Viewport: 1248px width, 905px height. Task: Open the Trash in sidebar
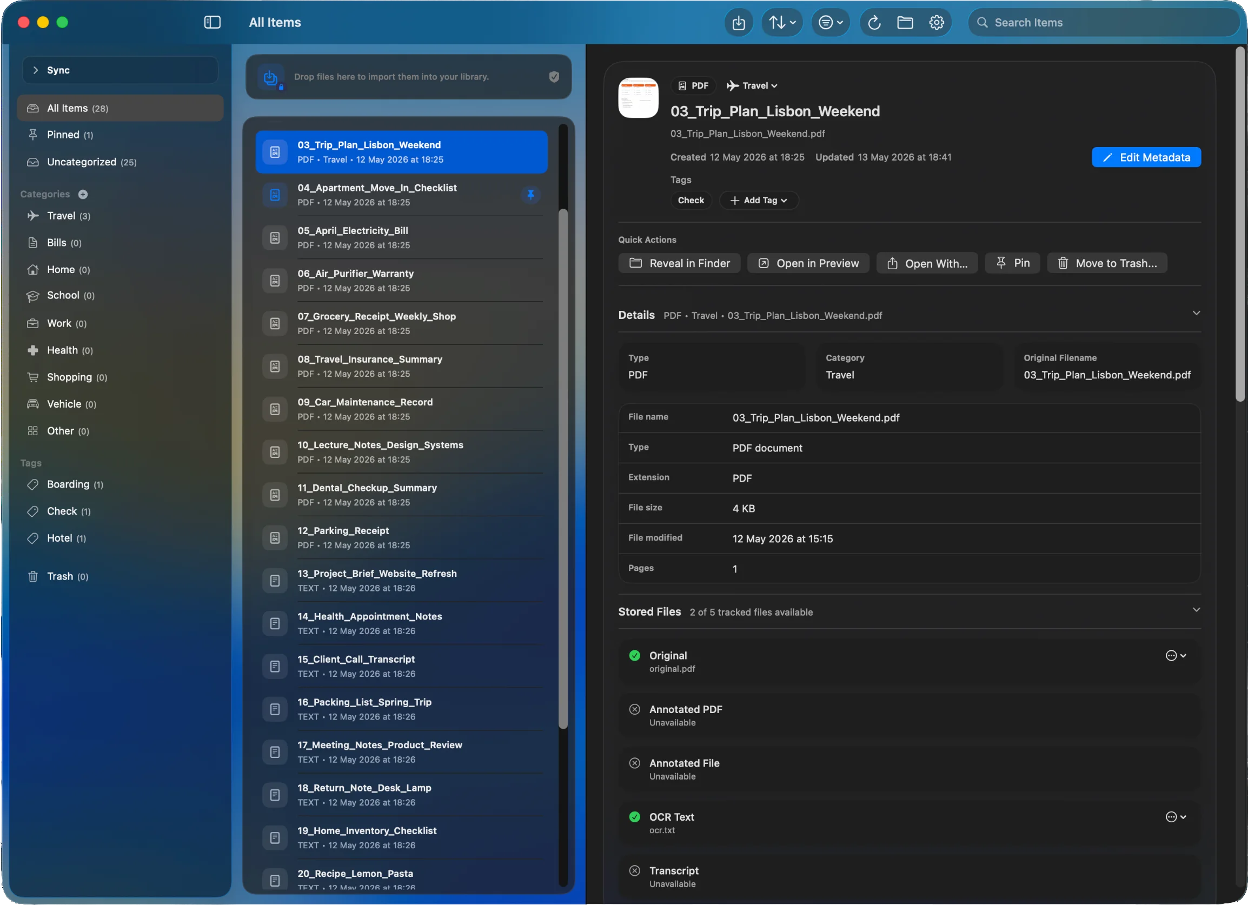tap(120, 576)
